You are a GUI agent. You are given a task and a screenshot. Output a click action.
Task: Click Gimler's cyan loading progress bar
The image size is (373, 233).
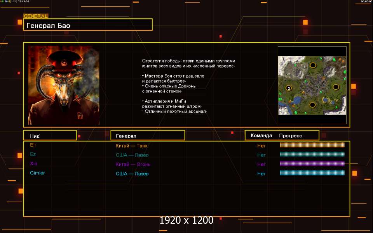point(312,172)
